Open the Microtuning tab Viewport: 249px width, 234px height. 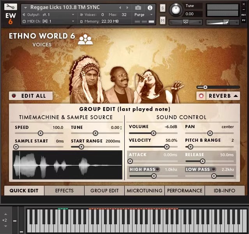pos(145,190)
